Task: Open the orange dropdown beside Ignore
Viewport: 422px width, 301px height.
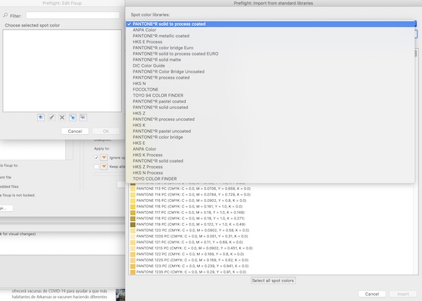Action: pos(104,158)
